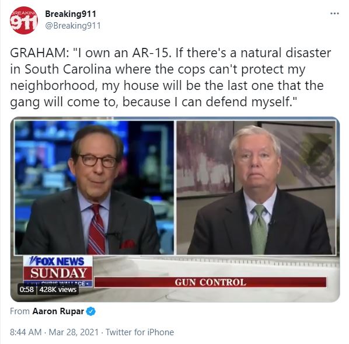Click the 'From' attribution label

click(20, 311)
